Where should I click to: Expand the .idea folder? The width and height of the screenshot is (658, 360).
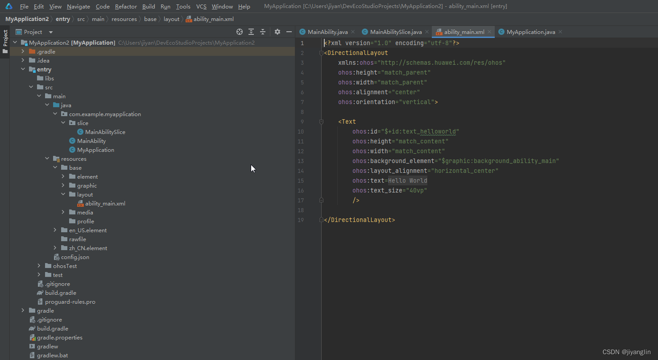point(23,60)
